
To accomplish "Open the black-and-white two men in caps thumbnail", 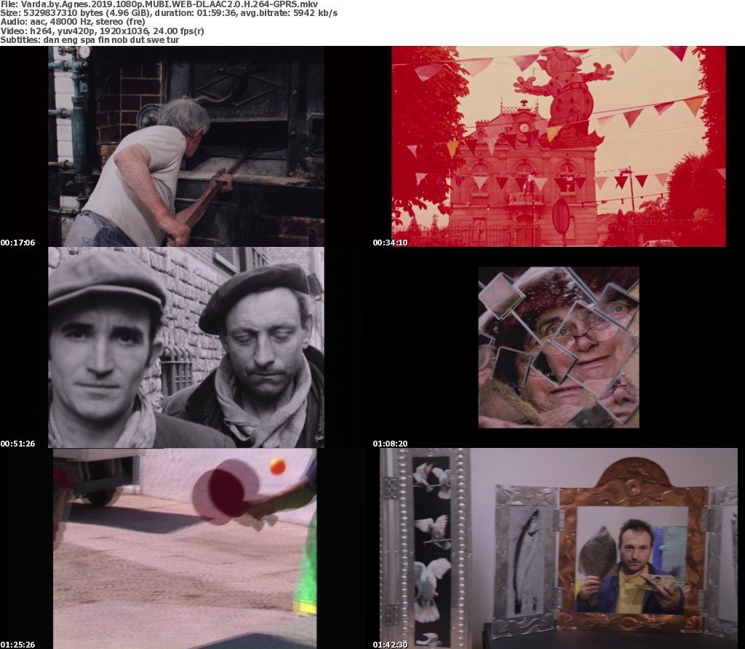I will (186, 347).
